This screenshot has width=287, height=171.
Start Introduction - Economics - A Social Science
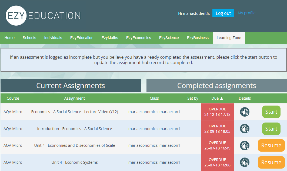[x=271, y=129]
